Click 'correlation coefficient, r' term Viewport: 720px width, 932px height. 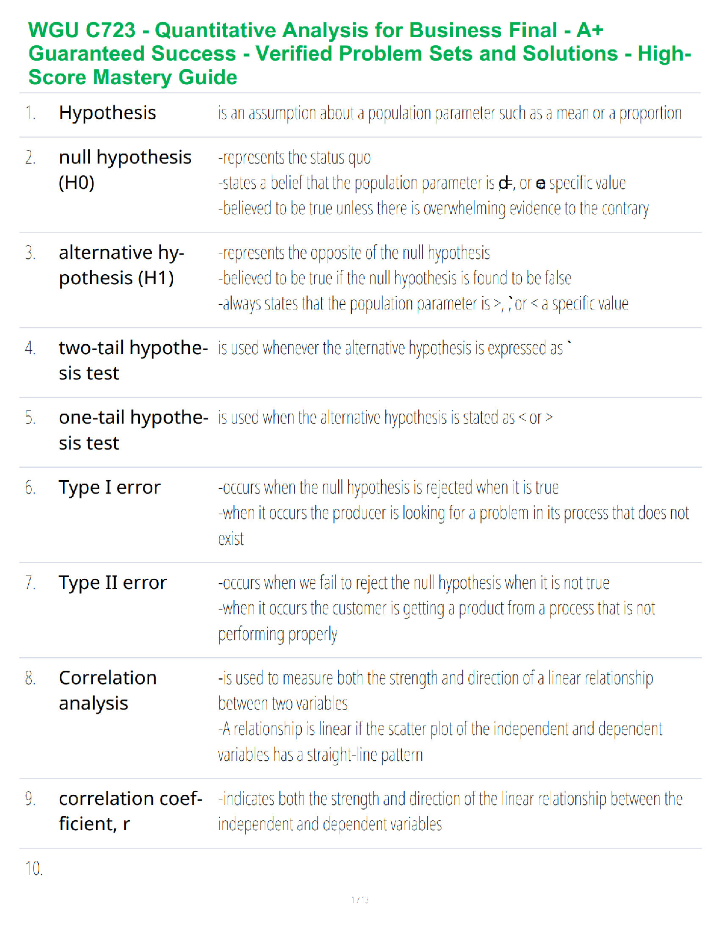coord(131,811)
